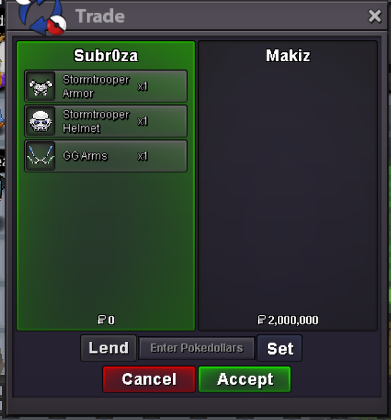Select the GG Arms trade row
This screenshot has width=391, height=420.
click(x=106, y=156)
